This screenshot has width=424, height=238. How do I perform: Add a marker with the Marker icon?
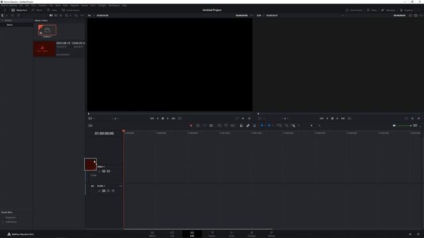[269, 126]
